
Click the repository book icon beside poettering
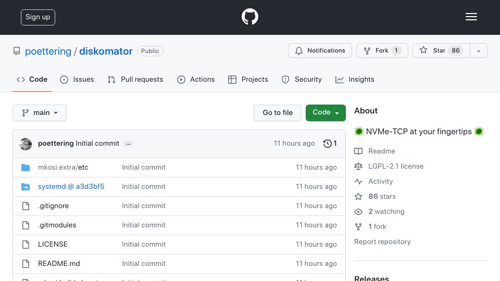point(17,51)
